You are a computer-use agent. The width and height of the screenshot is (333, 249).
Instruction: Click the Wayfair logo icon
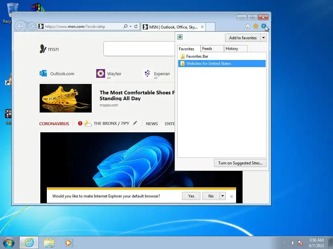pos(101,74)
